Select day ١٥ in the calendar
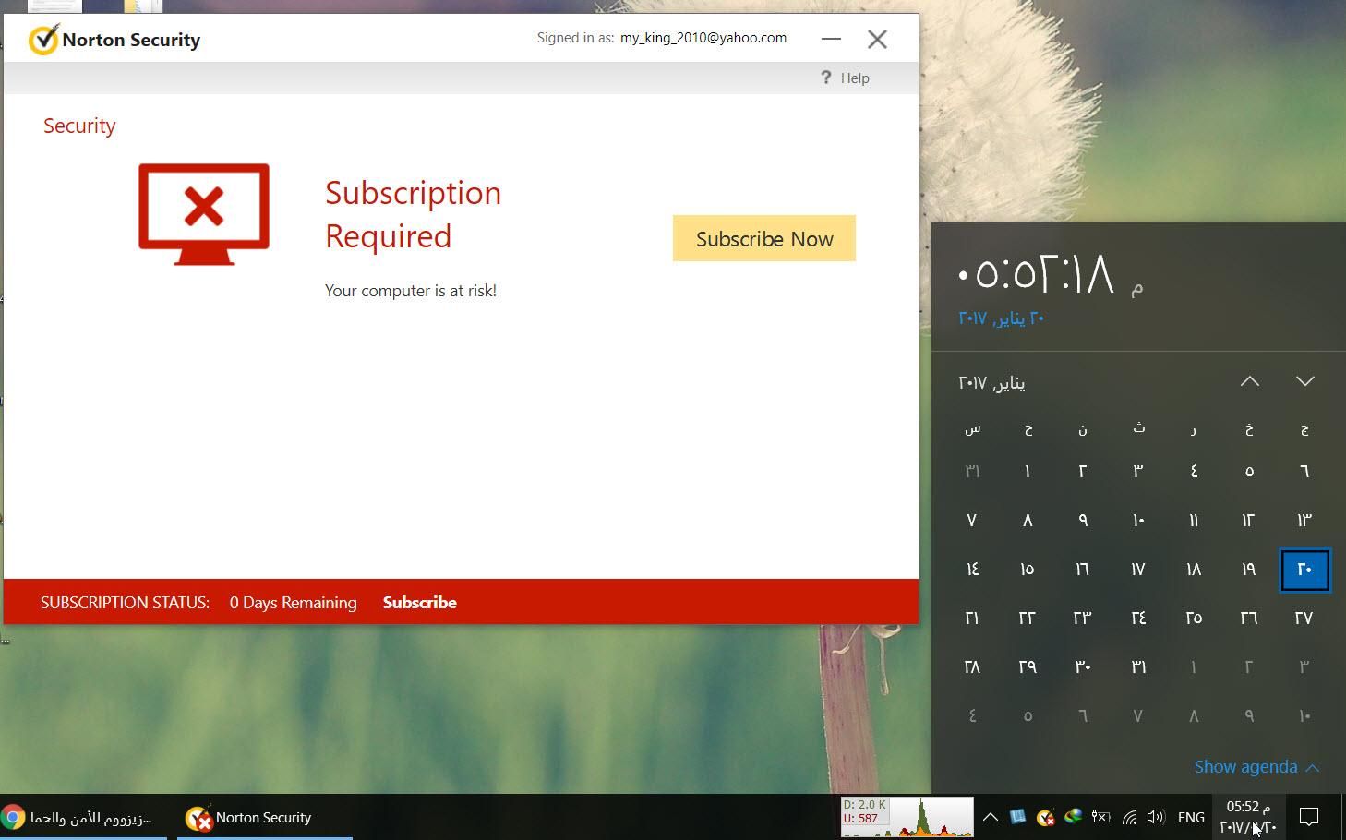Viewport: 1346px width, 840px height. click(x=1028, y=569)
